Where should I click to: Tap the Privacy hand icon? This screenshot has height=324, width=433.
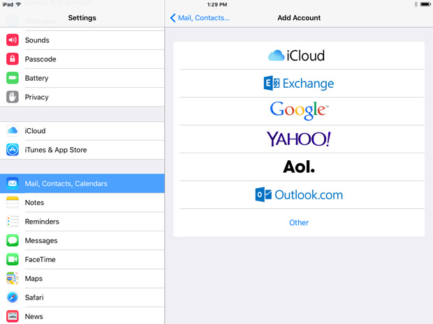click(13, 97)
